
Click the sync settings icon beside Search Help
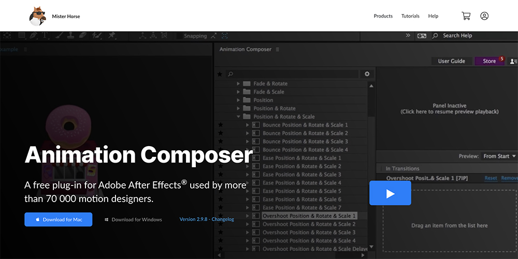point(422,36)
